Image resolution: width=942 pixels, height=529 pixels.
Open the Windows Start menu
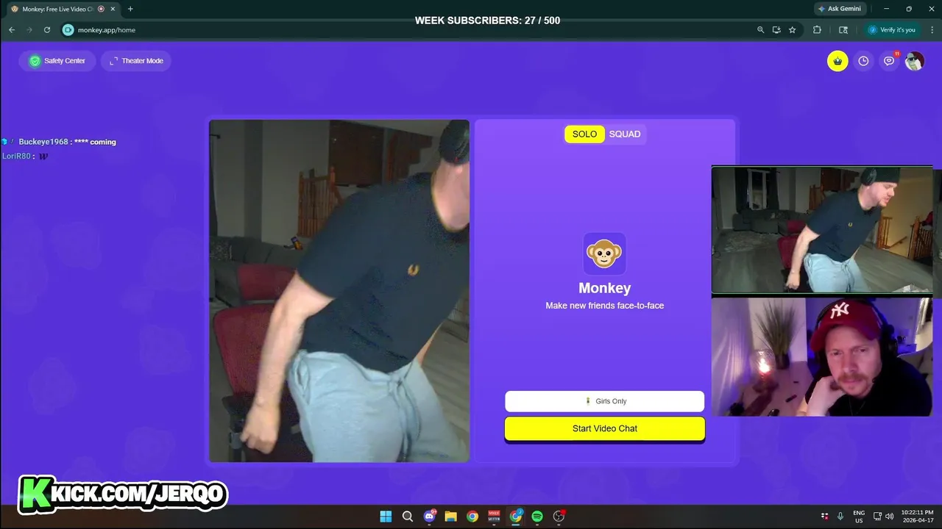click(386, 517)
